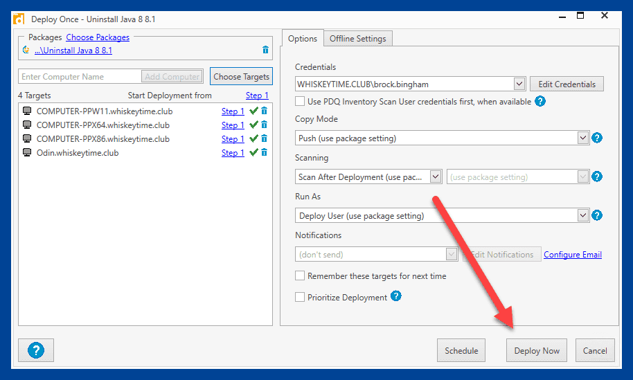Click the green checkmark for COMPUTER-PPW11
Screen dimensions: 633x380
click(253, 111)
